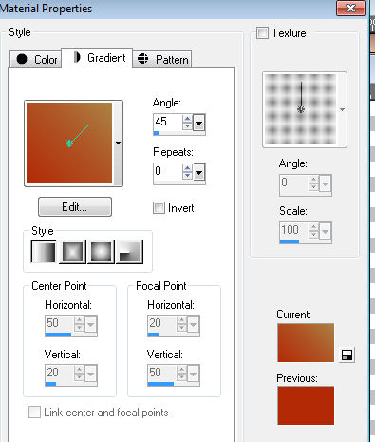Enable the Texture checkbox
Viewport: 375px width, 442px height.
pos(262,33)
